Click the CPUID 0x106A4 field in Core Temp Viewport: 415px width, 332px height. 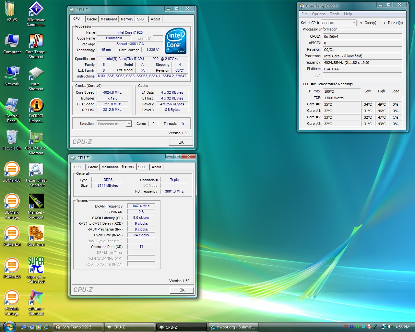[x=362, y=37]
